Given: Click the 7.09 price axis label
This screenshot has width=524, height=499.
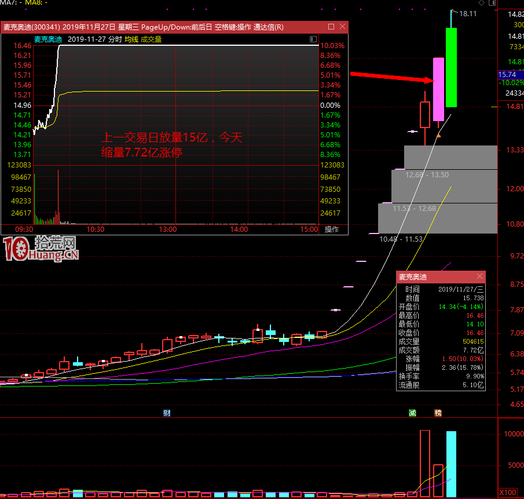Looking at the screenshot, I should tap(516, 333).
